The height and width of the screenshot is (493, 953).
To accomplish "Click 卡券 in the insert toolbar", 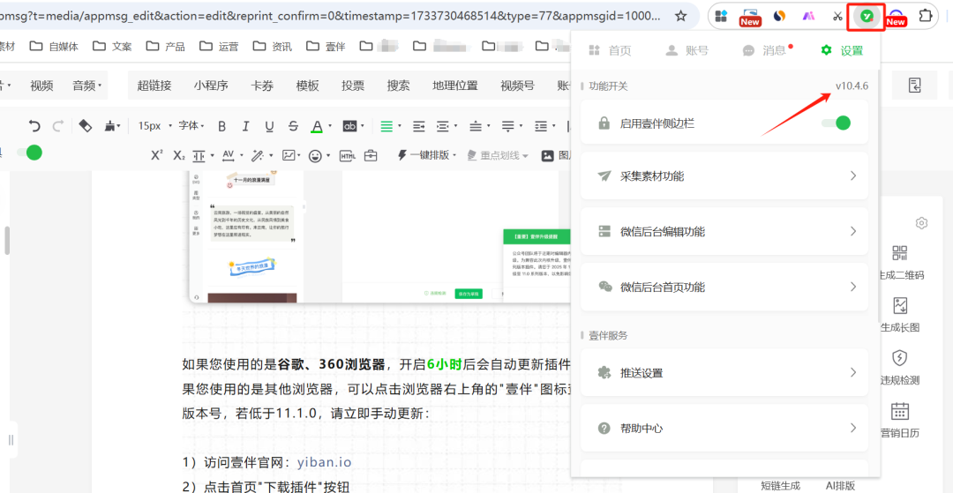I will click(x=262, y=86).
